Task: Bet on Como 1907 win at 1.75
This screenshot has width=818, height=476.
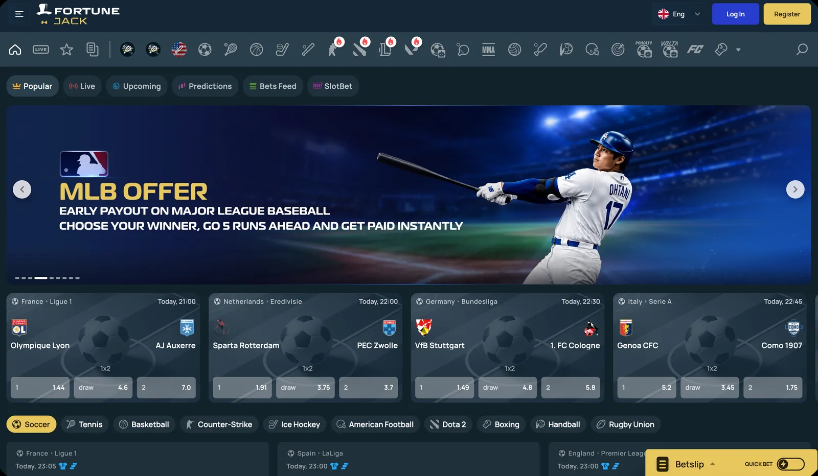Action: pyautogui.click(x=773, y=388)
